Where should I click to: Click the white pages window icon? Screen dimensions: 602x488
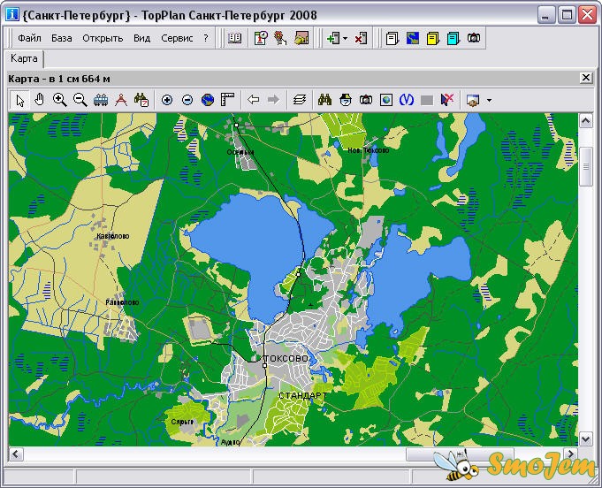392,38
